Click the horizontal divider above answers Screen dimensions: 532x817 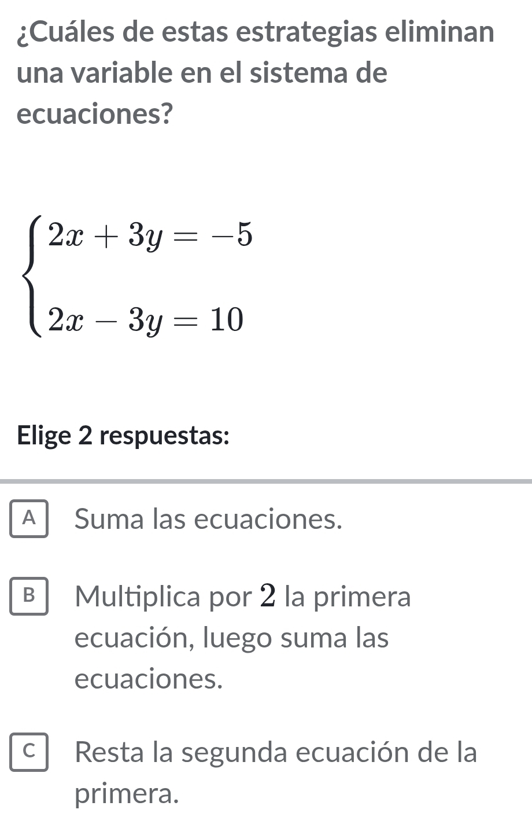pos(266,481)
